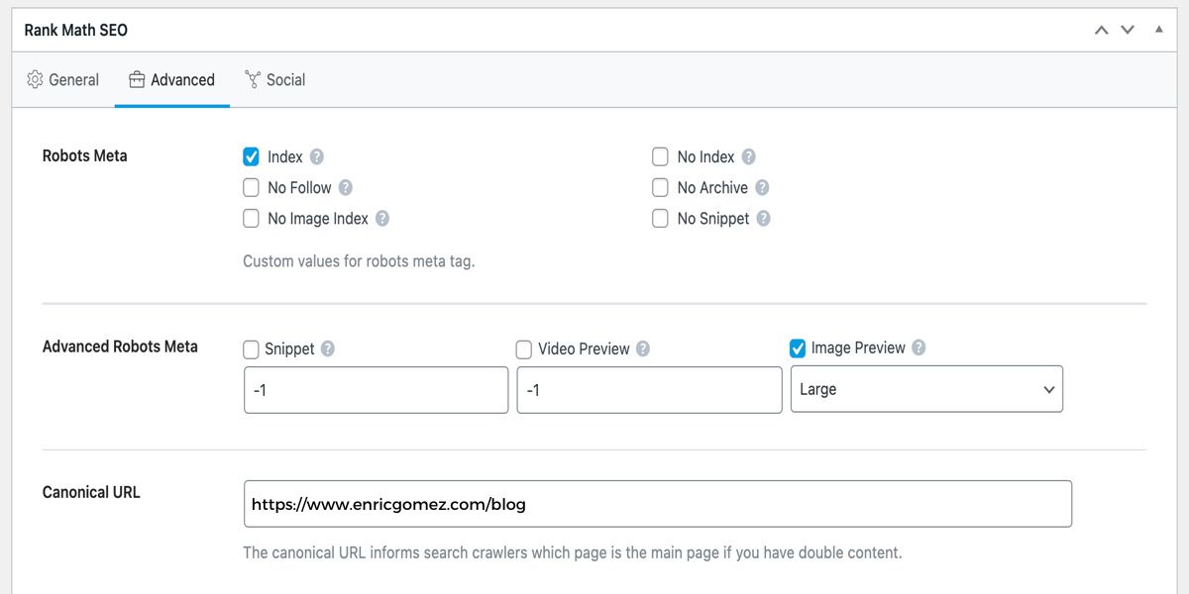Viewport: 1189px width, 594px height.
Task: Move Rank Math SEO panel down
Action: tap(1128, 30)
